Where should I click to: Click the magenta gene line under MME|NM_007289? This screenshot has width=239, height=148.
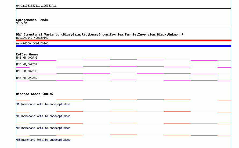pyautogui.click(x=124, y=80)
